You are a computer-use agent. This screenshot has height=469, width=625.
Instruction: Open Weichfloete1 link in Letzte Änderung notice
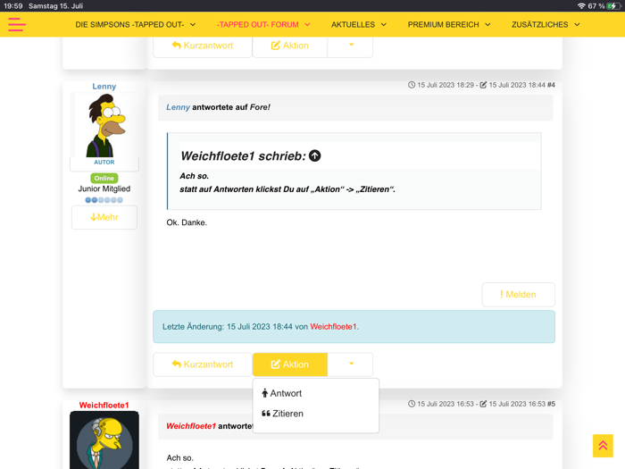click(333, 327)
